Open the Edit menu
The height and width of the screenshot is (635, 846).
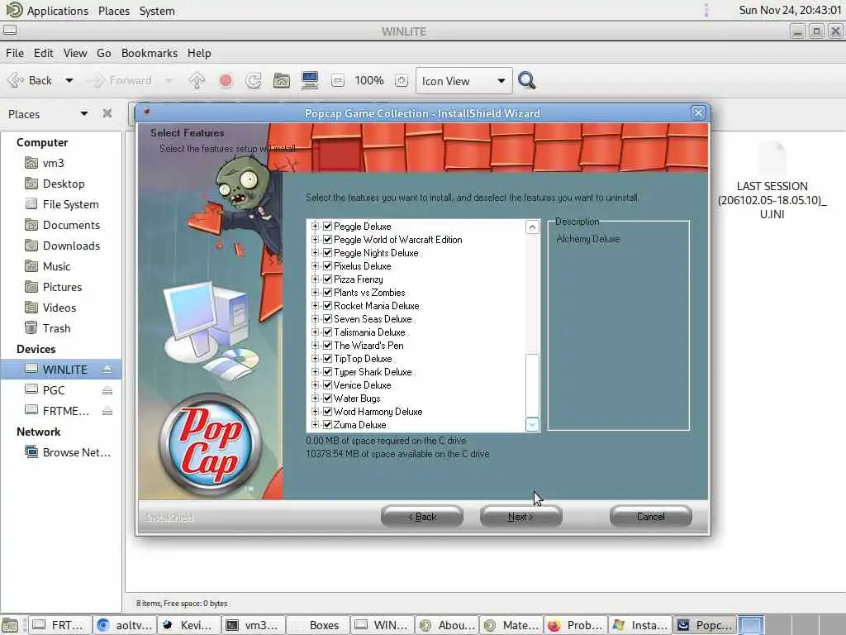pyautogui.click(x=43, y=53)
